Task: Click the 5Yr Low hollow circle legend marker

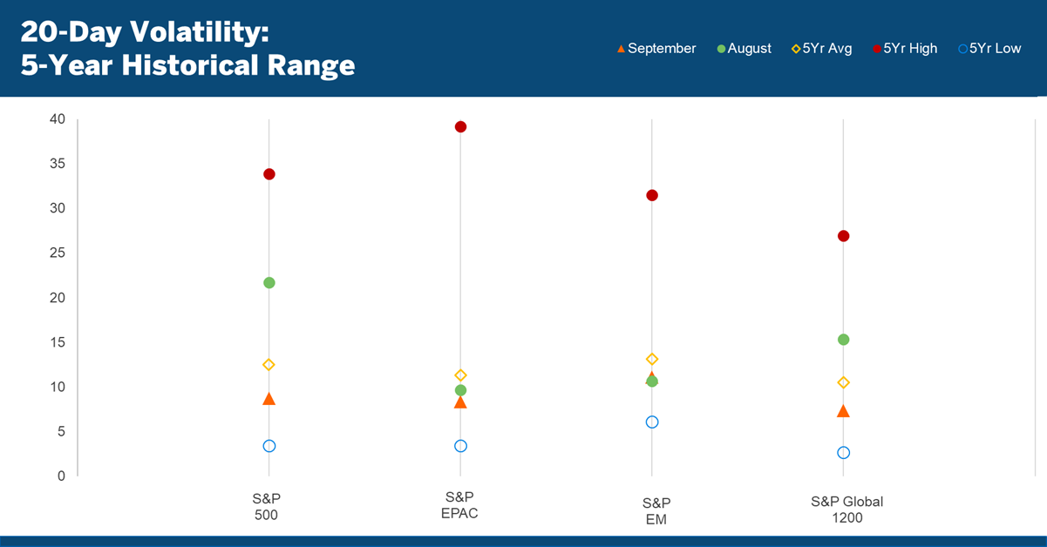Action: [x=962, y=49]
